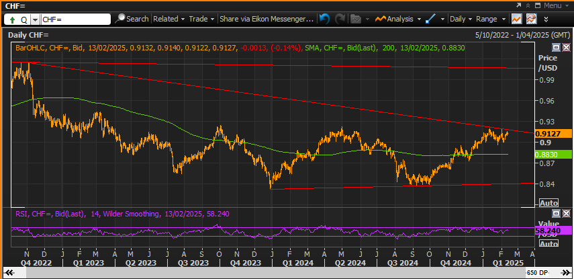Click the blue Undo arrow
This screenshot has width=574, height=279.
[324, 19]
